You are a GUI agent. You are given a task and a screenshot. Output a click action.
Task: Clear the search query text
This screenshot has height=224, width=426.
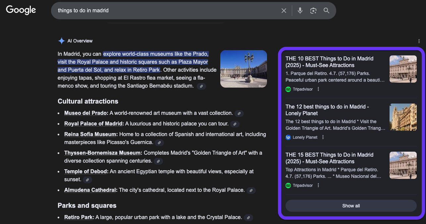click(284, 11)
